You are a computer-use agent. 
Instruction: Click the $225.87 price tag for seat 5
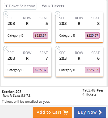[40, 35]
